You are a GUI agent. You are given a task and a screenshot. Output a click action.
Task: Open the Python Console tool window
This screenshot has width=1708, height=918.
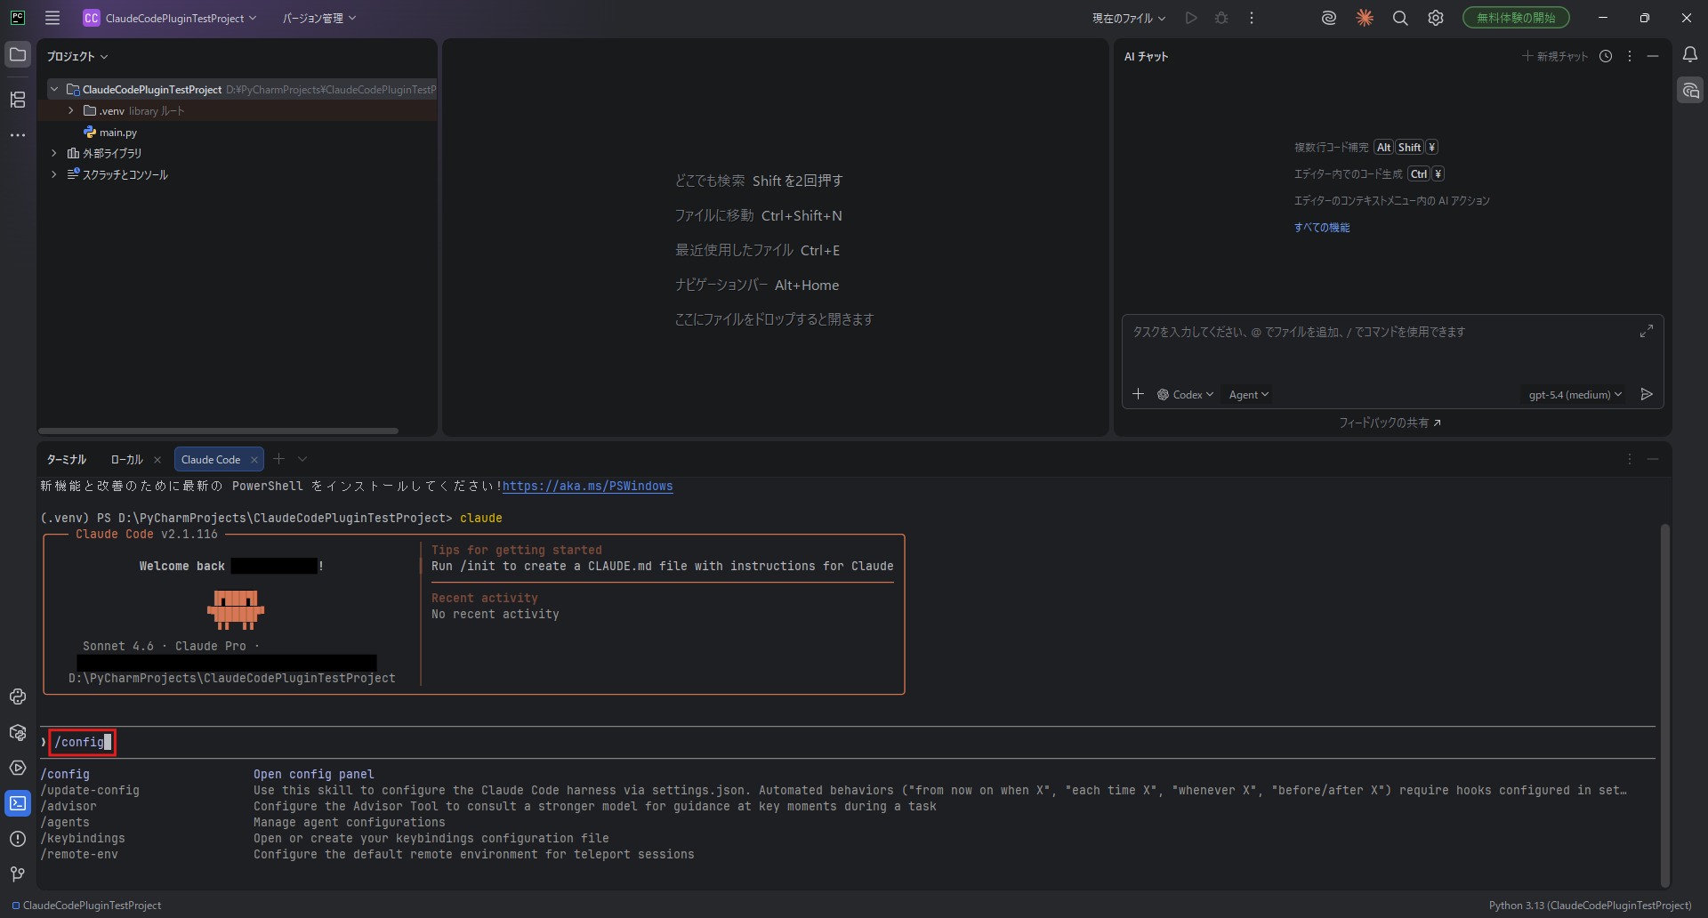(x=18, y=697)
